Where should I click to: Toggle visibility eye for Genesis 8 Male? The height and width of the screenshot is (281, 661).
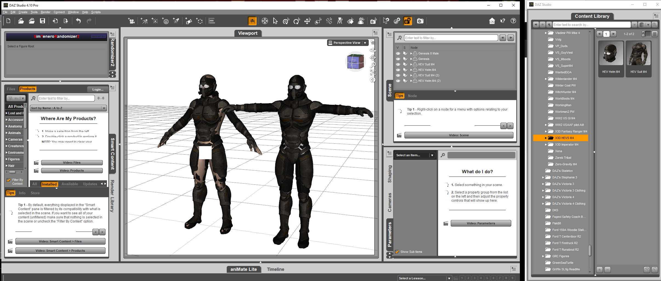pos(398,54)
